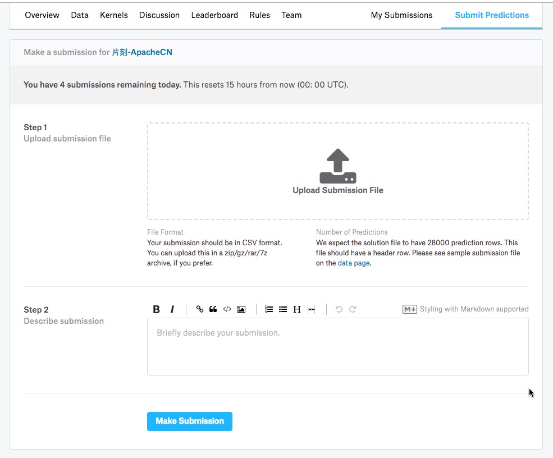
Task: Add a heading with the H icon
Action: 297,309
